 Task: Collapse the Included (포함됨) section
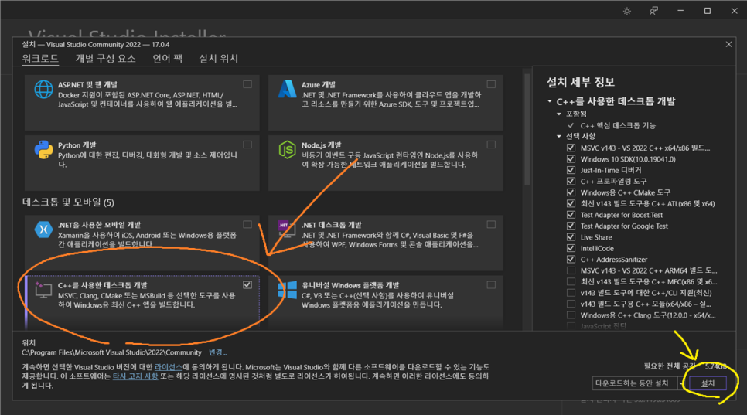coord(559,114)
